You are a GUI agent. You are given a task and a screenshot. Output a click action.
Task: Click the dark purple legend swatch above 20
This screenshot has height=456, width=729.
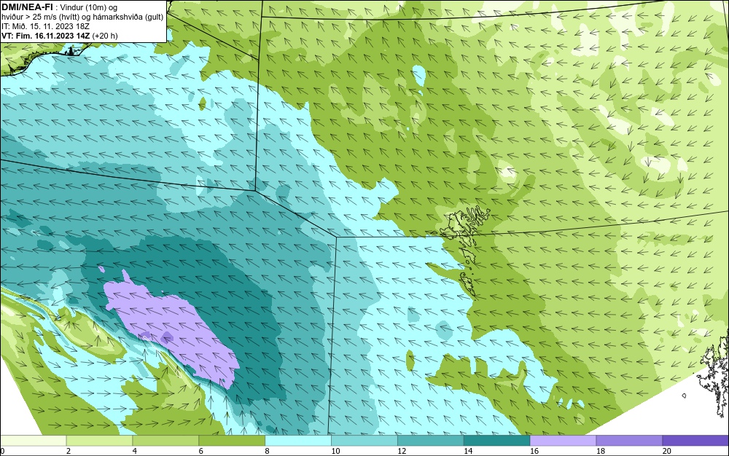coord(695,441)
